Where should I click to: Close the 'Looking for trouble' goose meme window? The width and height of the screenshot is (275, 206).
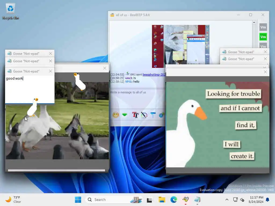point(265,72)
